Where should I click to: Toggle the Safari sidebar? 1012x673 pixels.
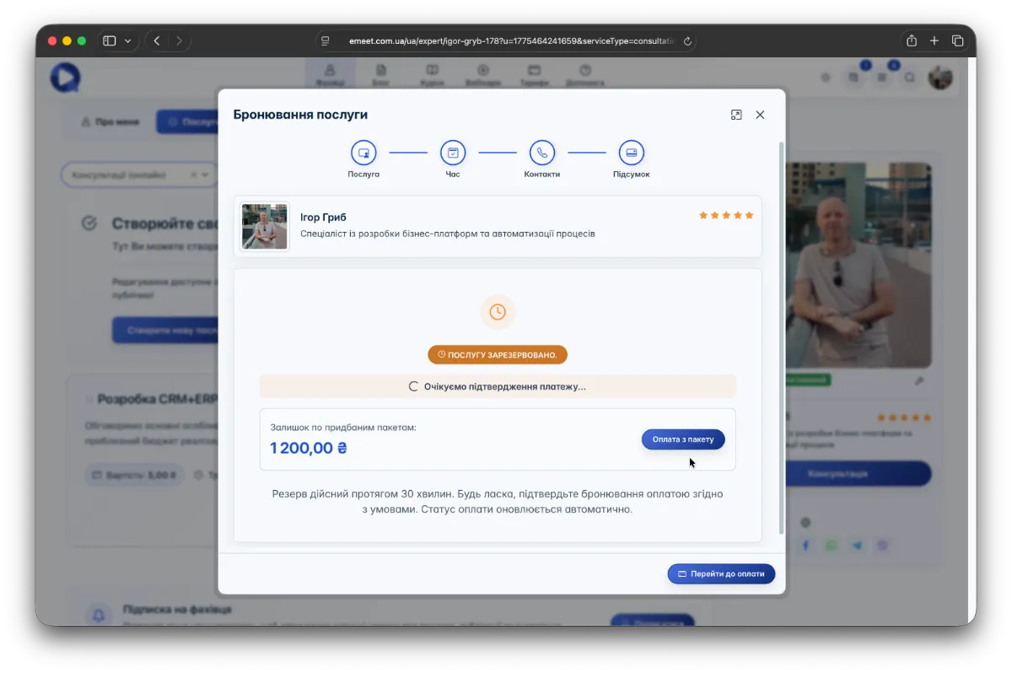point(110,40)
